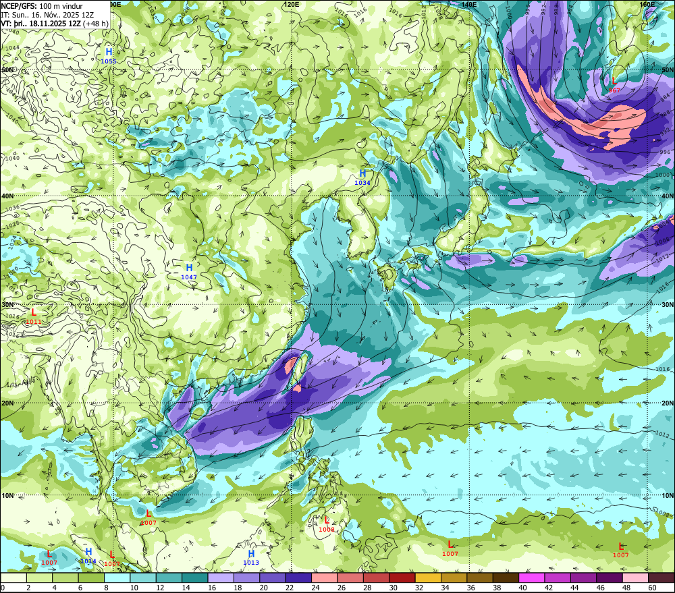The height and width of the screenshot is (593, 675).
Task: Click the 996 isobar label
Action: [x=665, y=152]
